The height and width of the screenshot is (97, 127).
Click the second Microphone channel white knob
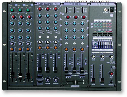click(x=48, y=42)
